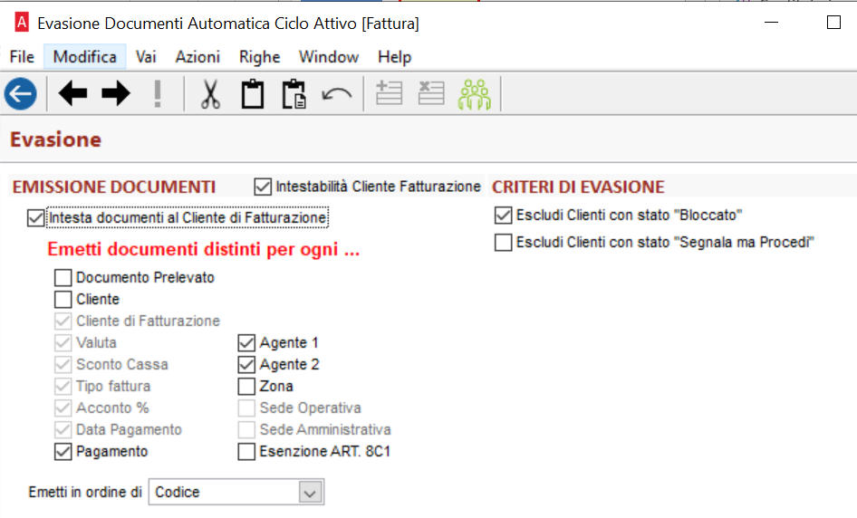Click the Emetti in ordine di label
This screenshot has width=857, height=518.
[x=85, y=493]
